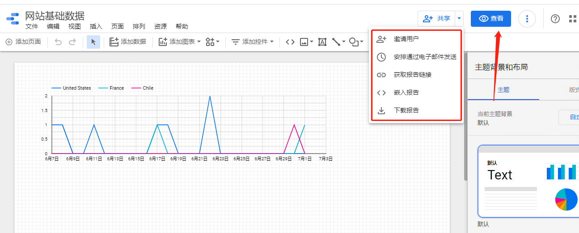Switch to the 主题 tab

503,90
